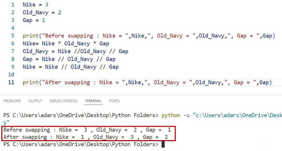
Task: Click line number 8 in gutter
Action: (13, 59)
